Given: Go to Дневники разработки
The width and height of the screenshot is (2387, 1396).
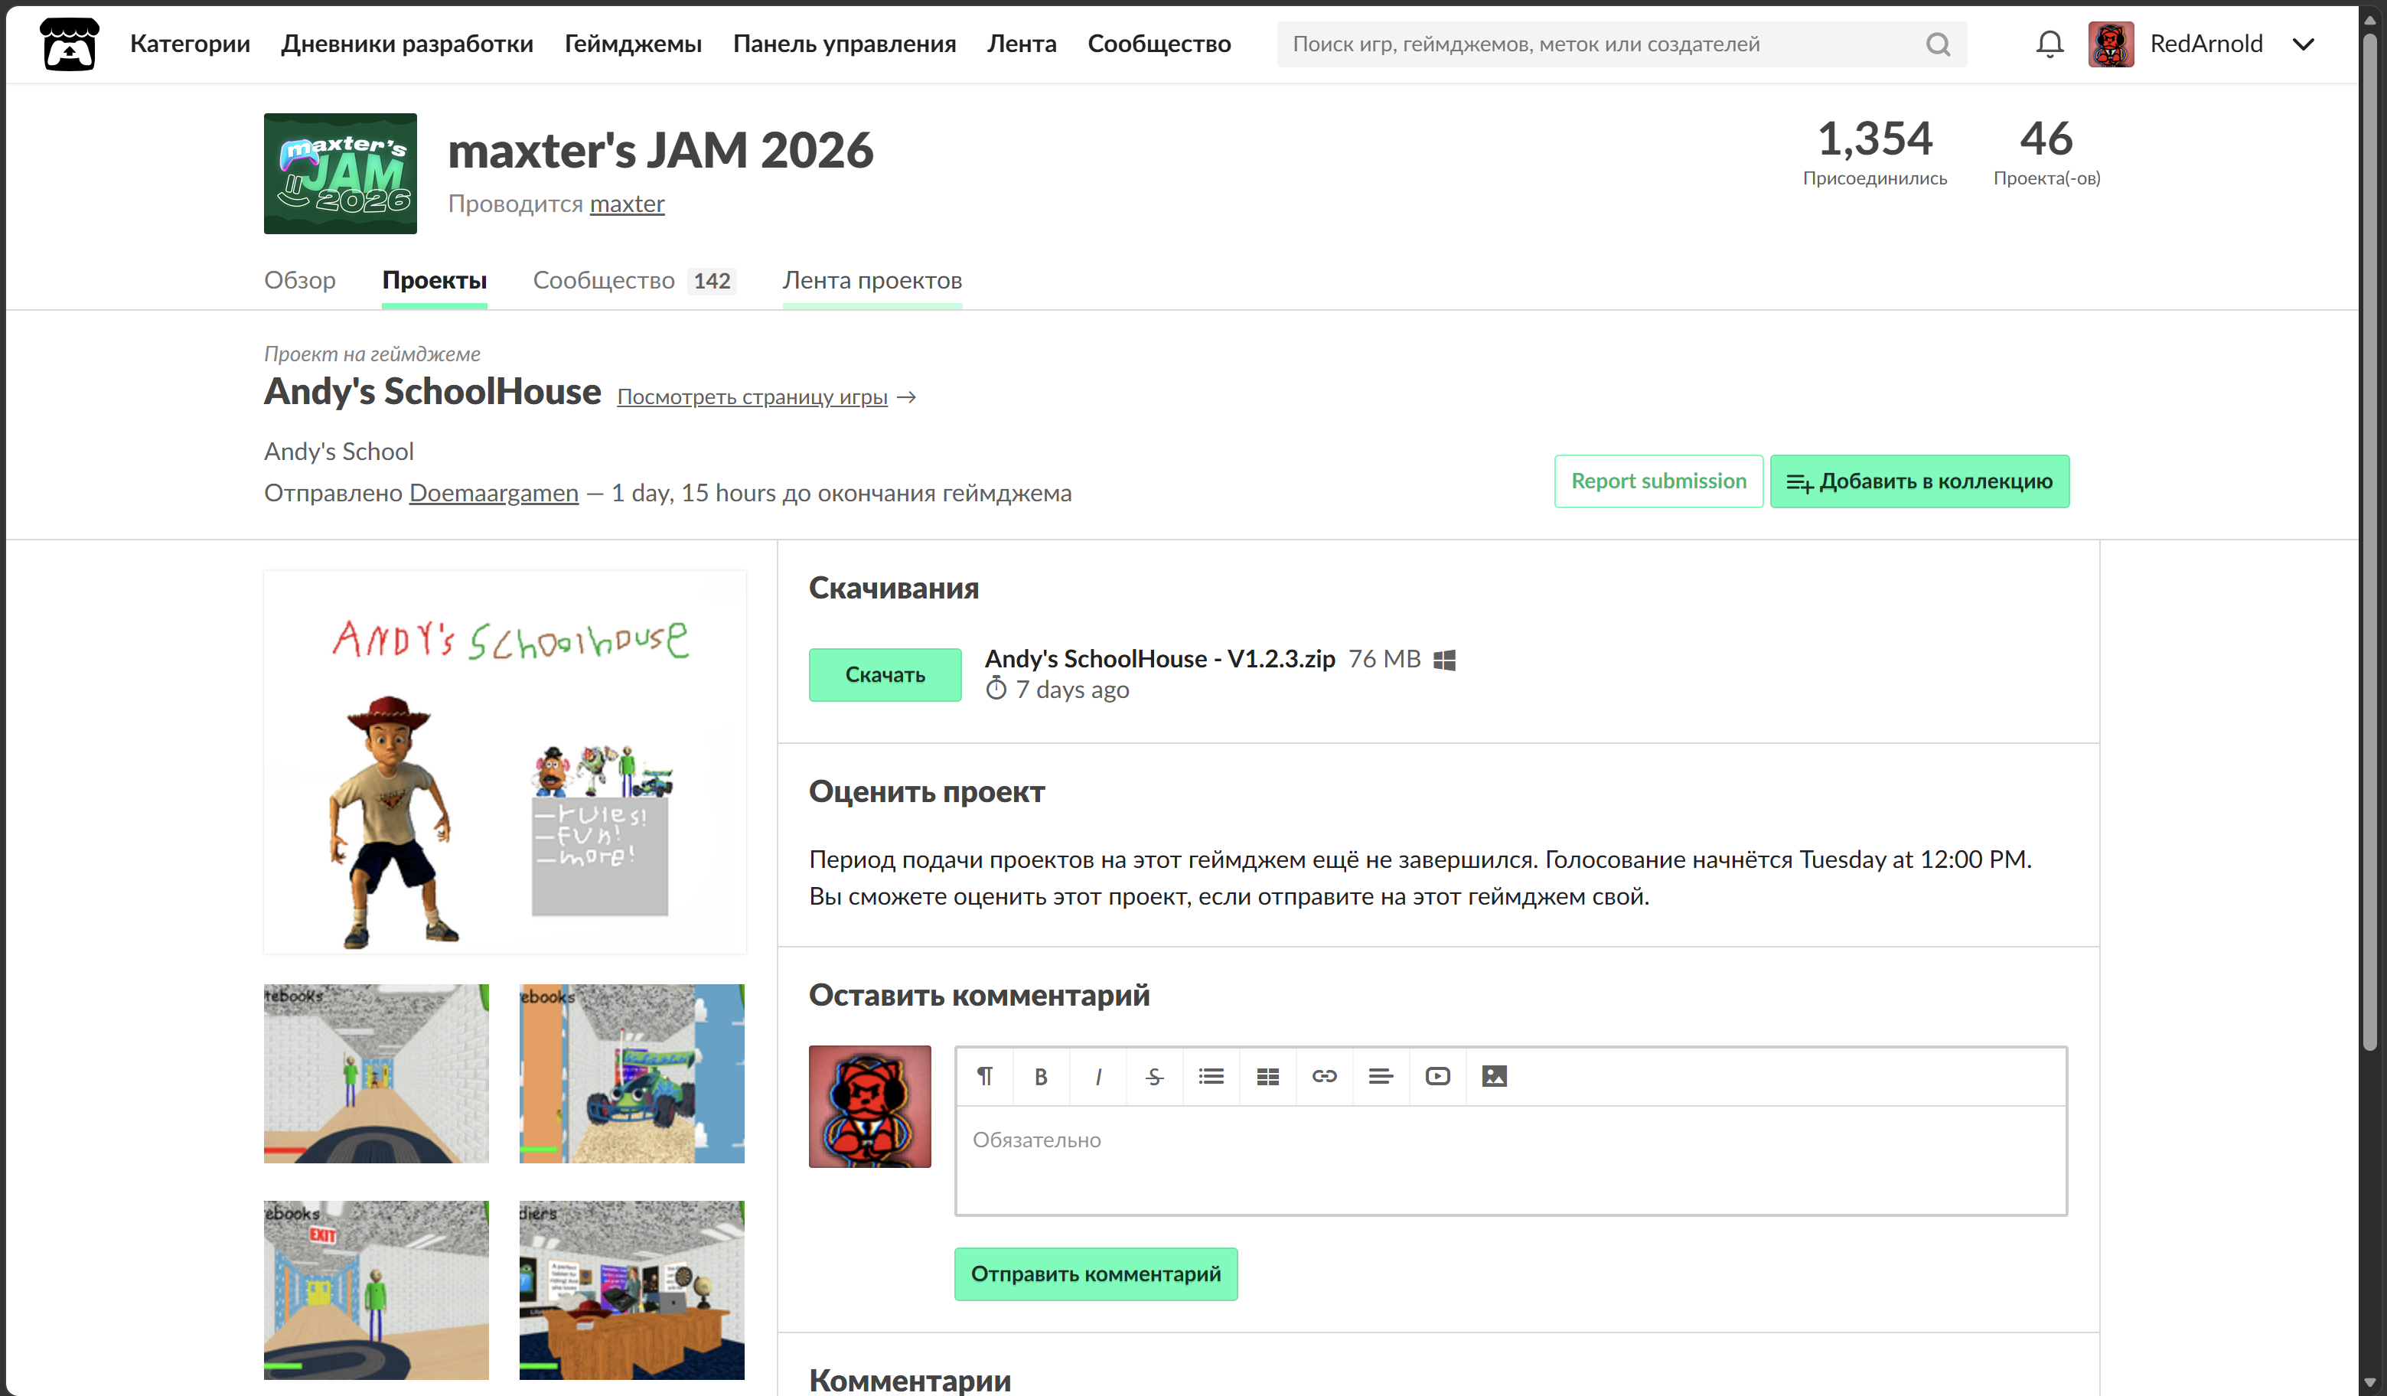Looking at the screenshot, I should pyautogui.click(x=407, y=44).
